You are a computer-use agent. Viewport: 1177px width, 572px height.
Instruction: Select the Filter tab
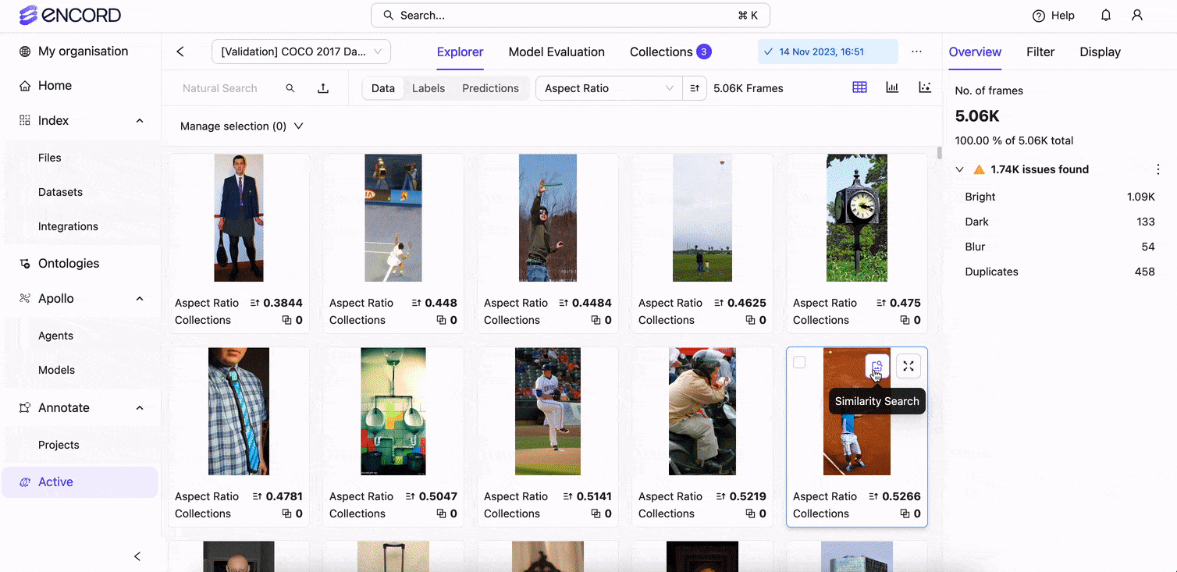1040,52
